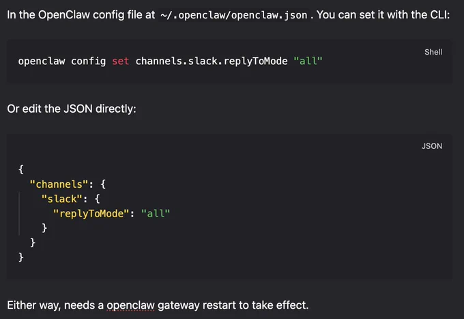The height and width of the screenshot is (319, 464).
Task: Click the misspelled openclaw underlined word
Action: click(130, 305)
